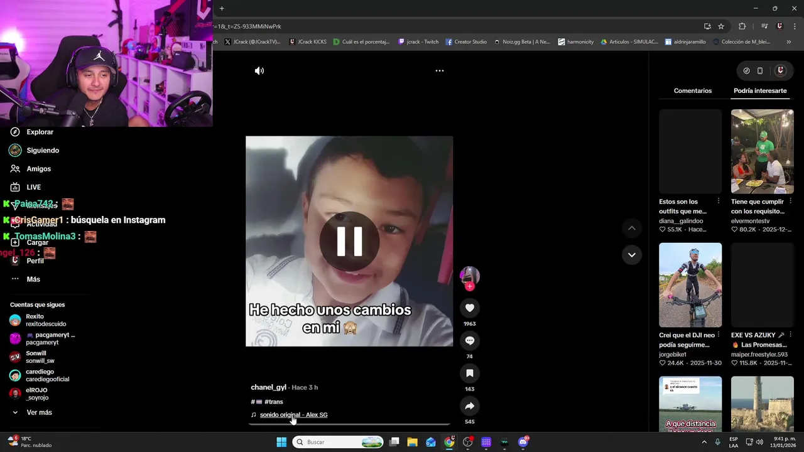Open the weather widget showing 18°C
Viewport: 804px width, 452px height.
30,442
